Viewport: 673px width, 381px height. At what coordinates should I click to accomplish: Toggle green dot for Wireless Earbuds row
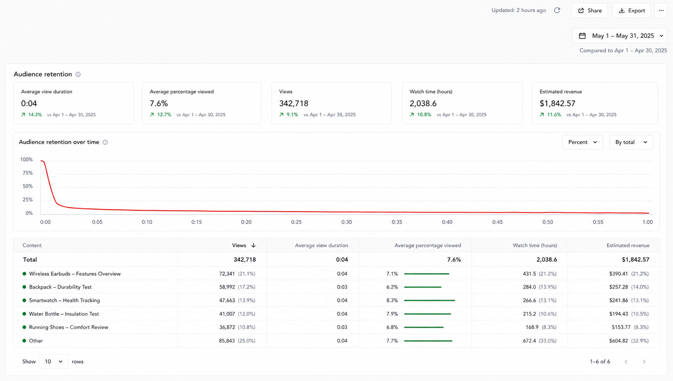point(24,274)
